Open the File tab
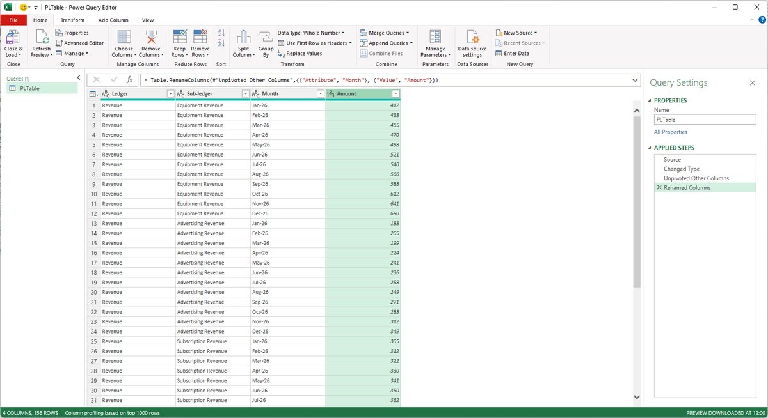Screen dimensions: 768x418 click(13, 20)
